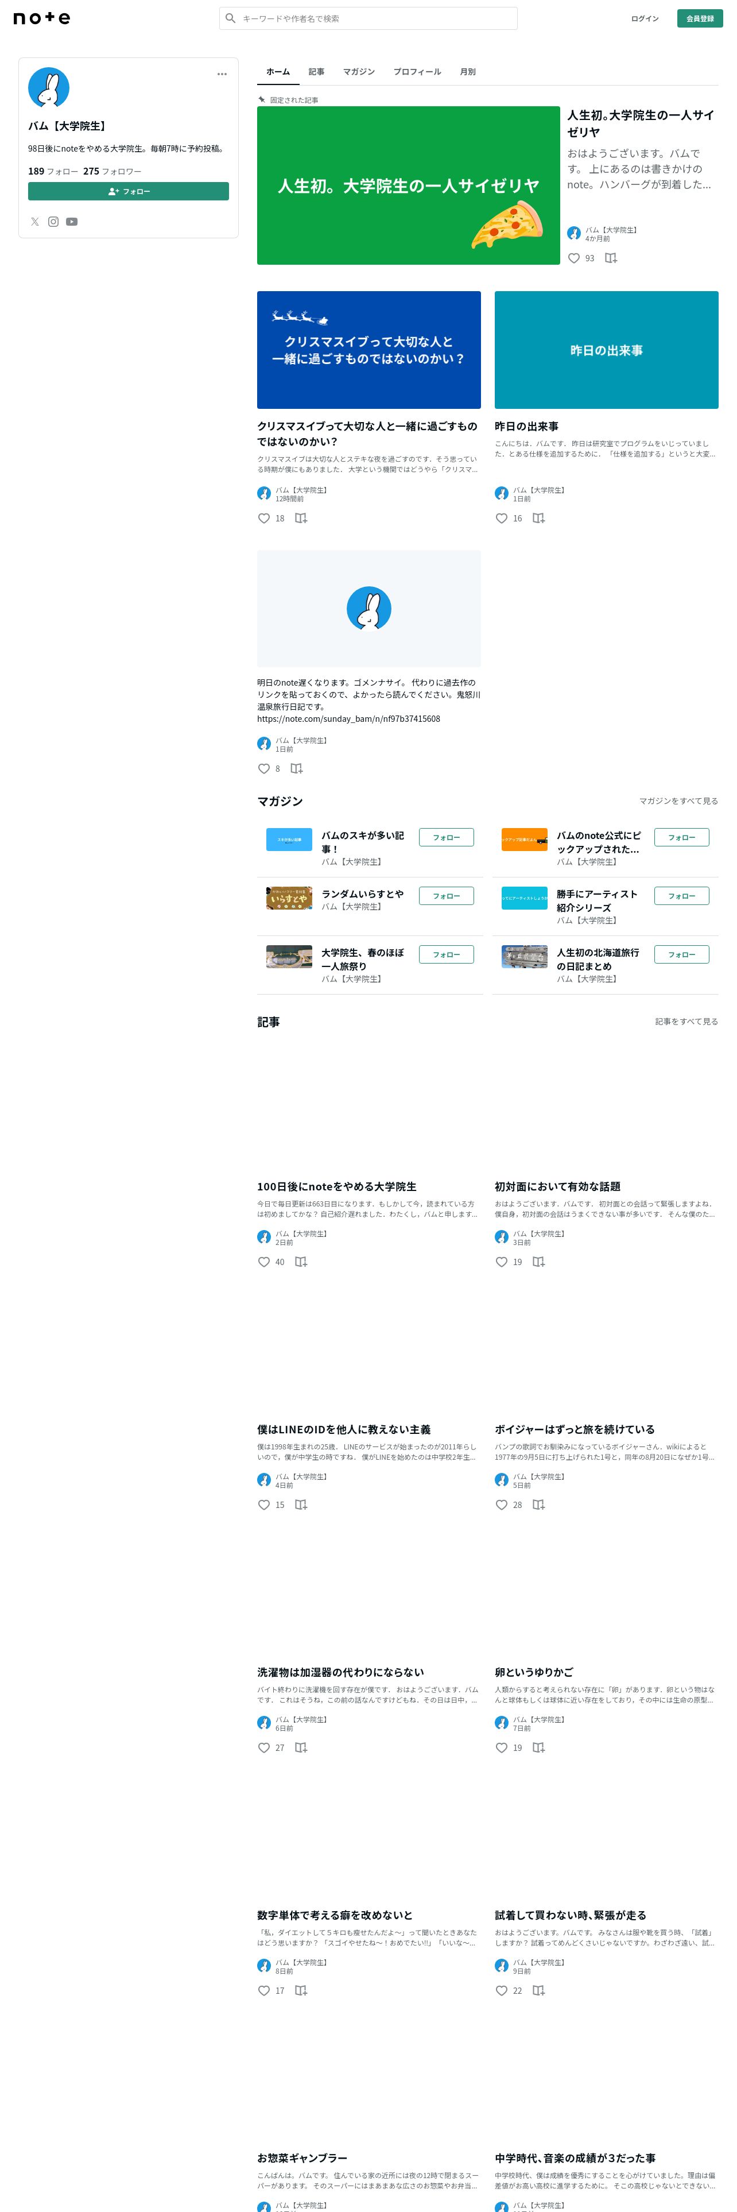Add the 昨日の出来事 article to a magazine

coord(539,518)
